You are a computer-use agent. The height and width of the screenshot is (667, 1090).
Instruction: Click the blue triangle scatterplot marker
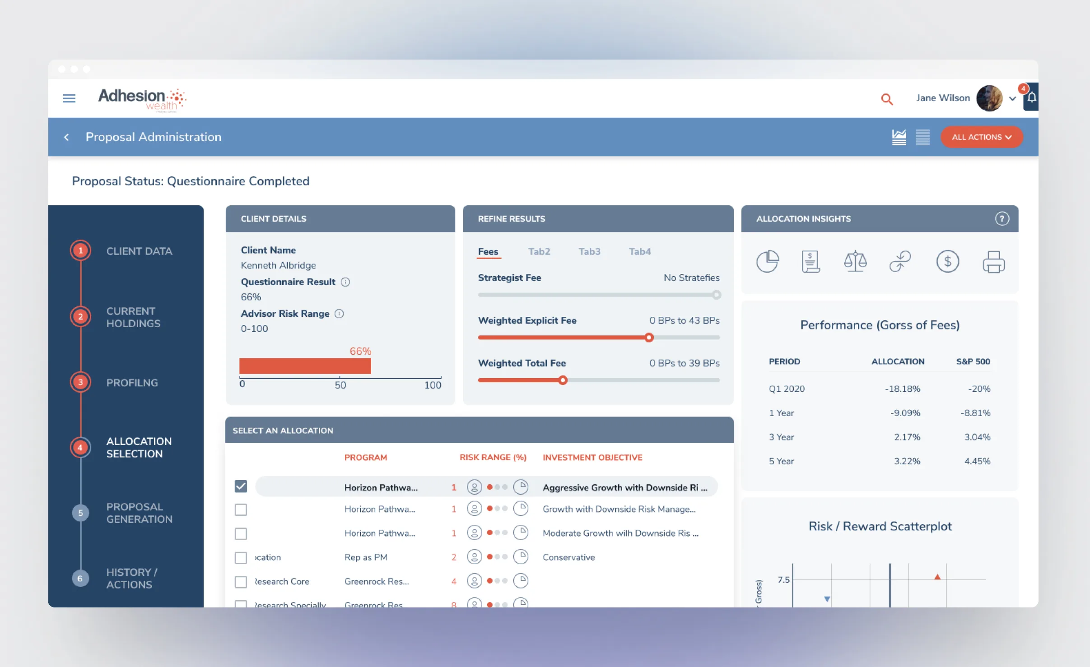coord(827,599)
